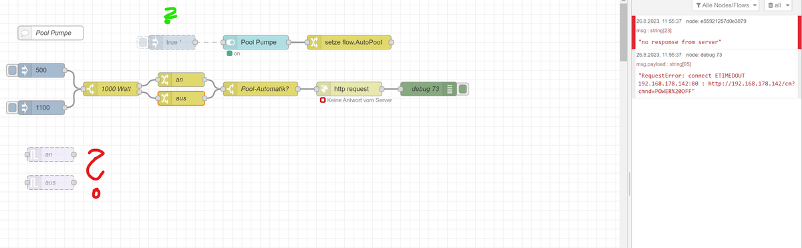The image size is (802, 248).
Task: Select the Pool-Automatik? switch node
Action: pos(261,89)
